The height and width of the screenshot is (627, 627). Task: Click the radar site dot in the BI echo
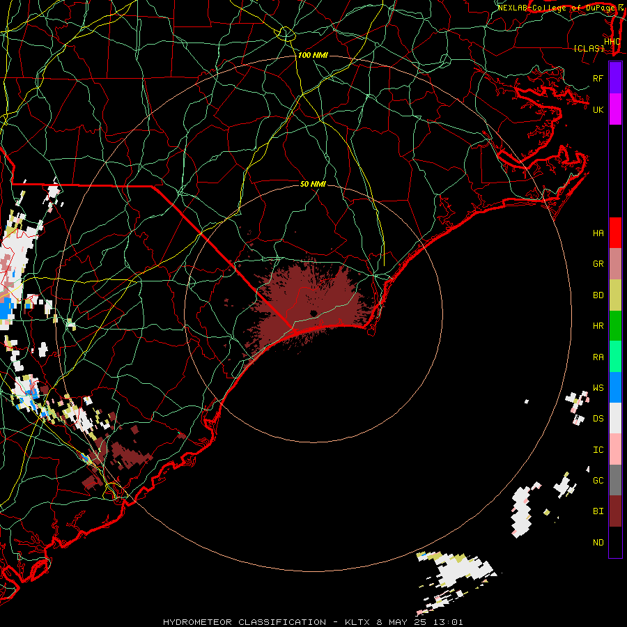tap(313, 313)
